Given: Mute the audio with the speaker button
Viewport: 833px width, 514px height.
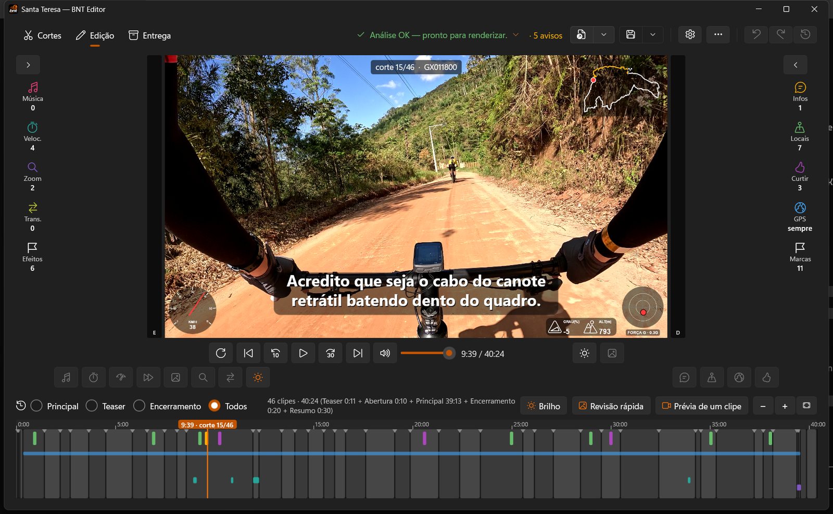Looking at the screenshot, I should 385,354.
